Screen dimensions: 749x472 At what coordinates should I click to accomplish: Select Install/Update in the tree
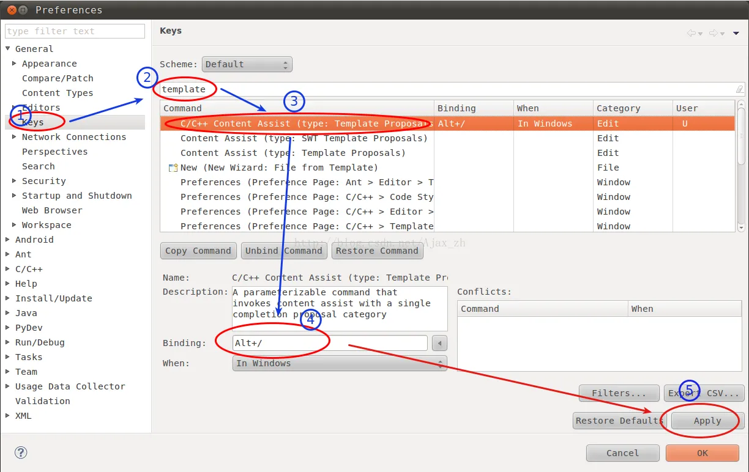pyautogui.click(x=54, y=298)
